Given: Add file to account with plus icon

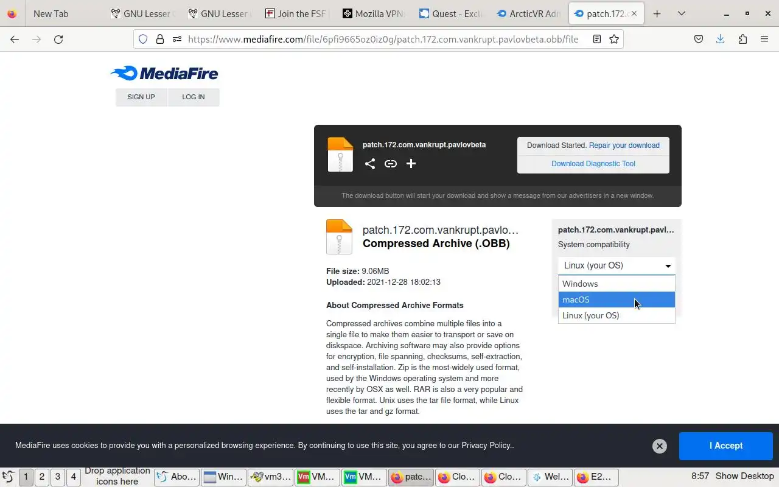Looking at the screenshot, I should click(x=411, y=163).
